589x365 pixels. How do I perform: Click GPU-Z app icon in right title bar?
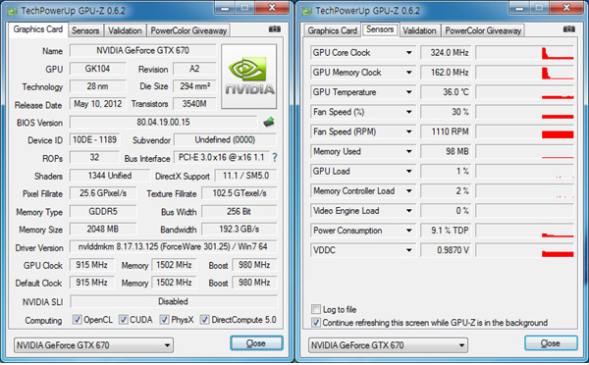[307, 11]
